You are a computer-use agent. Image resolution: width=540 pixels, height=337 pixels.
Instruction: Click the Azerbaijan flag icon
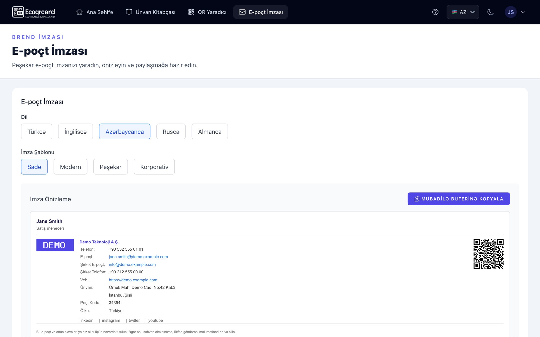454,12
